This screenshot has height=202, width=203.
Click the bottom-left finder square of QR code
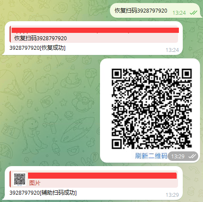tap(117, 144)
